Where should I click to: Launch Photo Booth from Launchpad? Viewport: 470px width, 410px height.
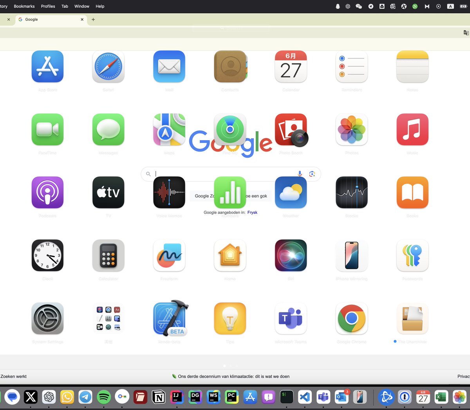point(291,130)
